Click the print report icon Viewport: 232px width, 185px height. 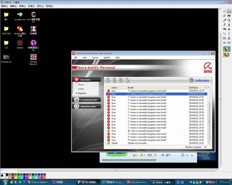[121, 80]
